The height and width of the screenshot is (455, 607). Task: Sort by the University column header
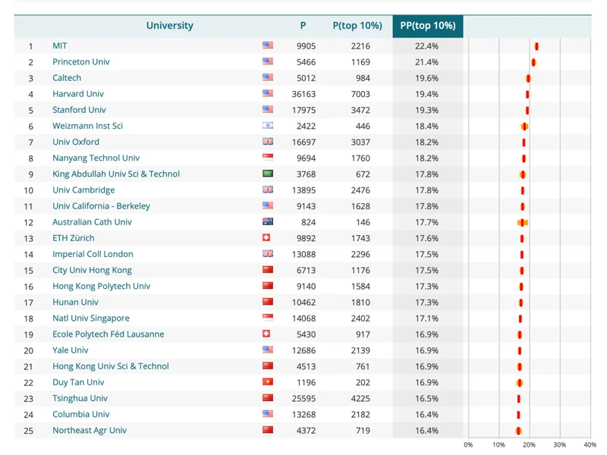(169, 26)
